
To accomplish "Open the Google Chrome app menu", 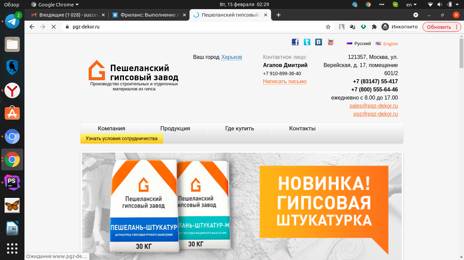I will click(55, 5).
